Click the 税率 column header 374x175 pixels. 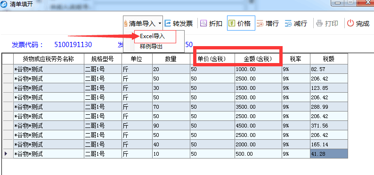coord(296,59)
